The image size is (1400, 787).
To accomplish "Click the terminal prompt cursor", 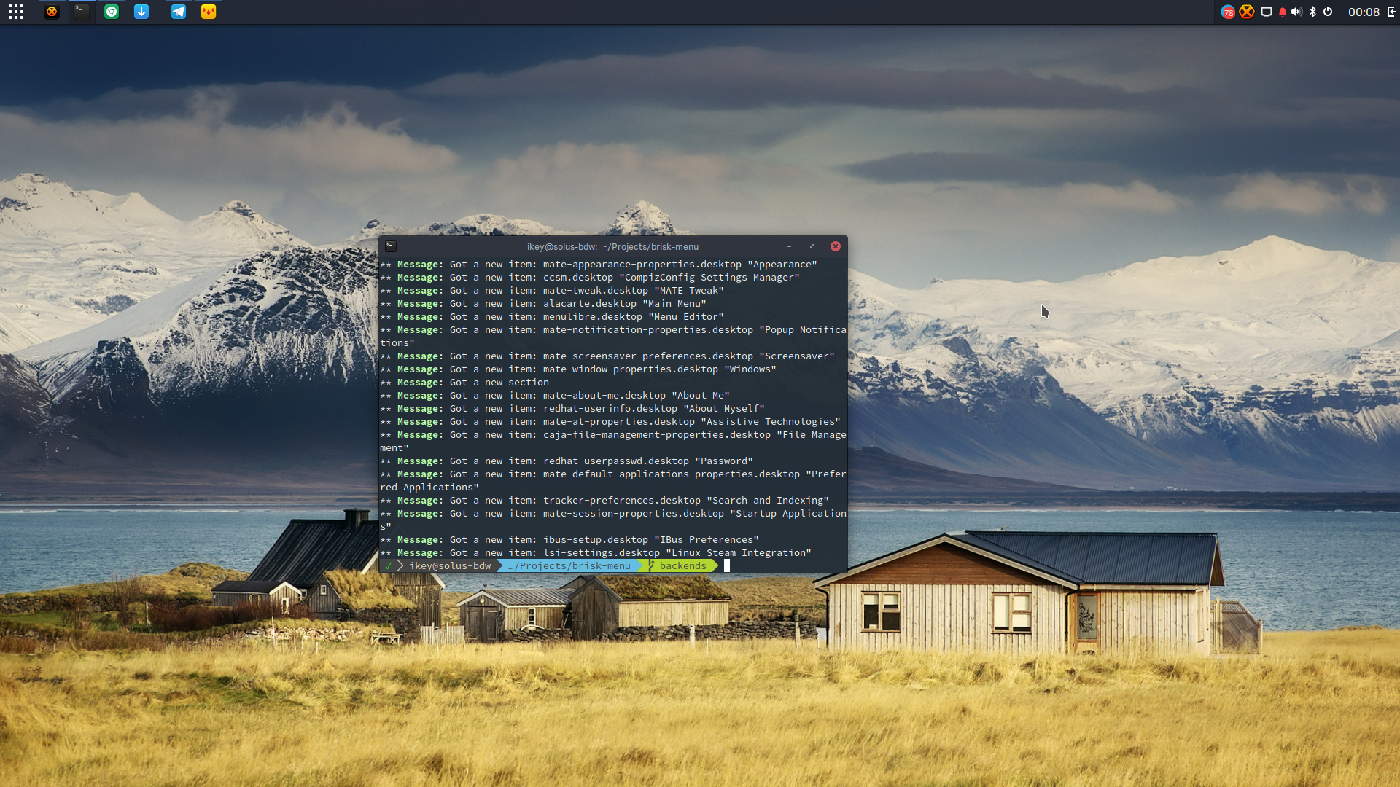I will tap(727, 565).
